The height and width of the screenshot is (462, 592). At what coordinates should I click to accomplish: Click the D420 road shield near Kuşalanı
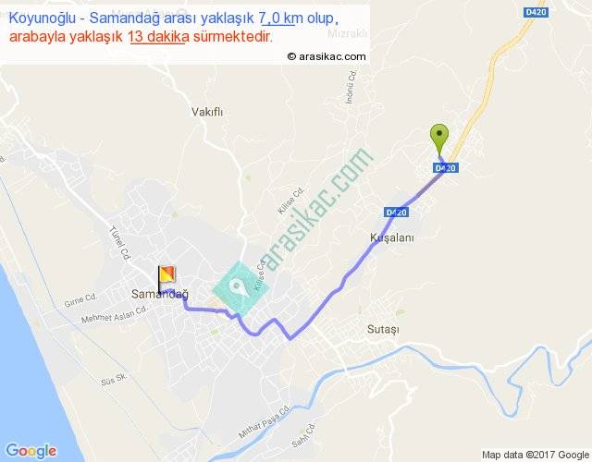point(397,213)
